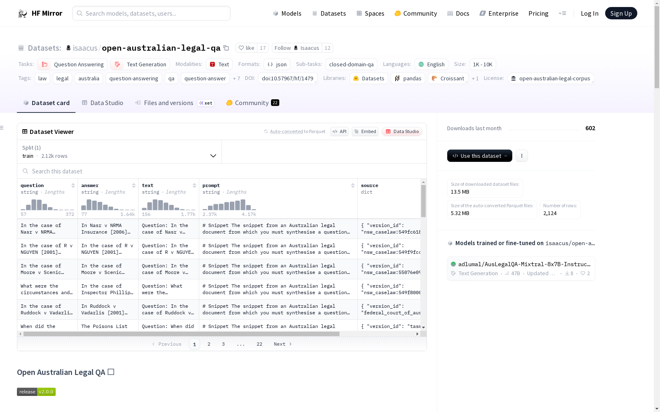This screenshot has height=412, width=660.
Task: Click the Auto-converted to Parquet link
Action: click(298, 131)
